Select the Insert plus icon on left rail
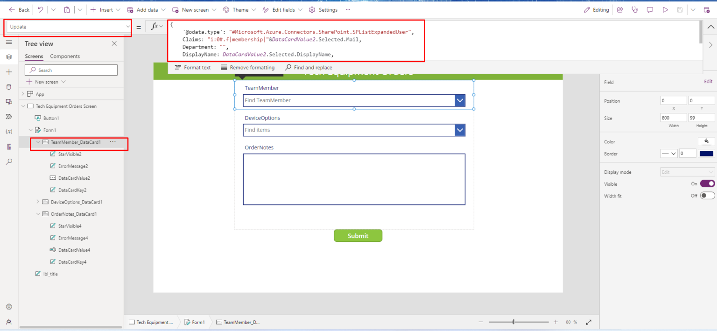717x331 pixels. click(x=8, y=72)
